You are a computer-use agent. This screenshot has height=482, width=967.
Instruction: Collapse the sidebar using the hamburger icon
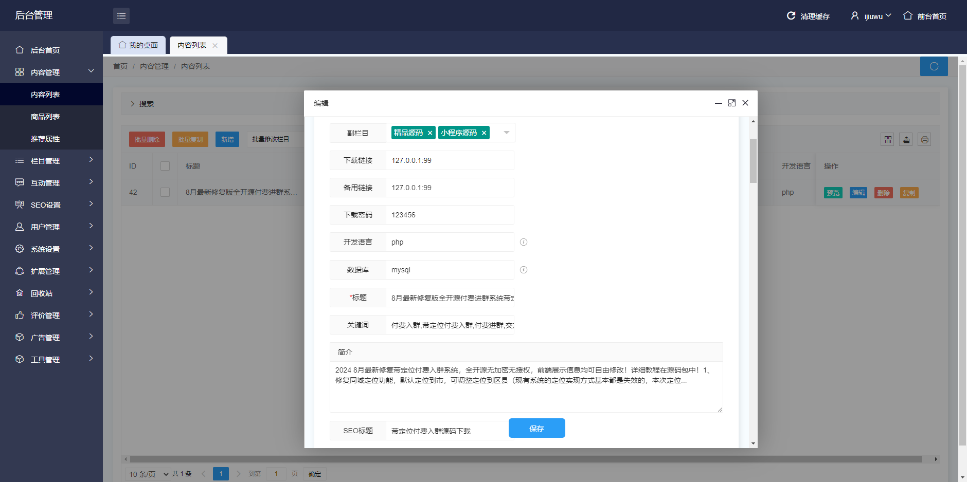121,15
